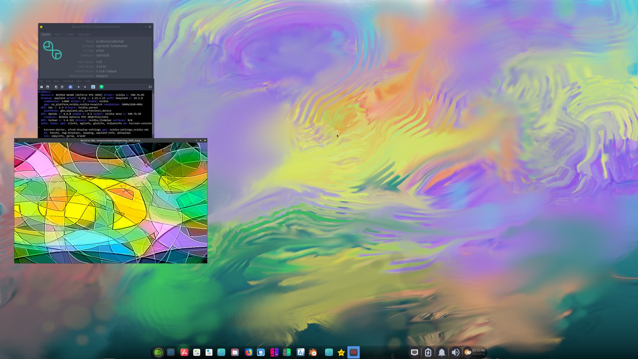The image size is (638, 359).
Task: Click the Copy icon in terminal toolbar
Action: [x=56, y=87]
